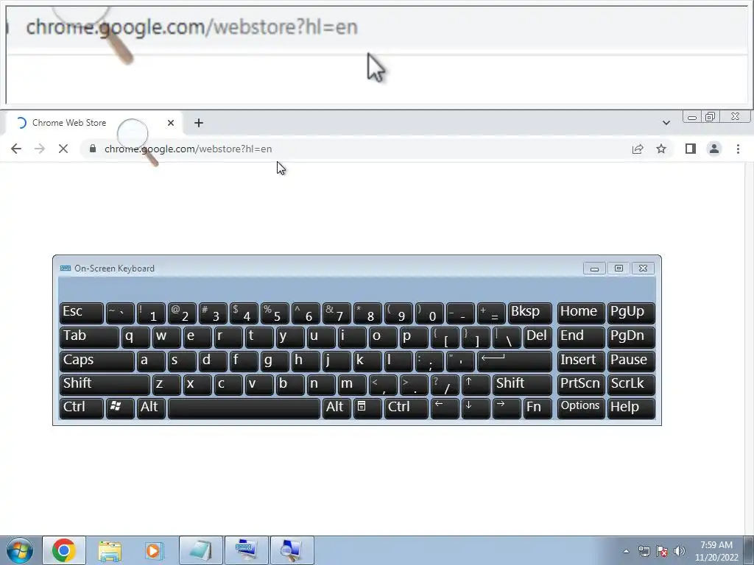Go back using the browser back arrow
The height and width of the screenshot is (565, 754).
[16, 149]
